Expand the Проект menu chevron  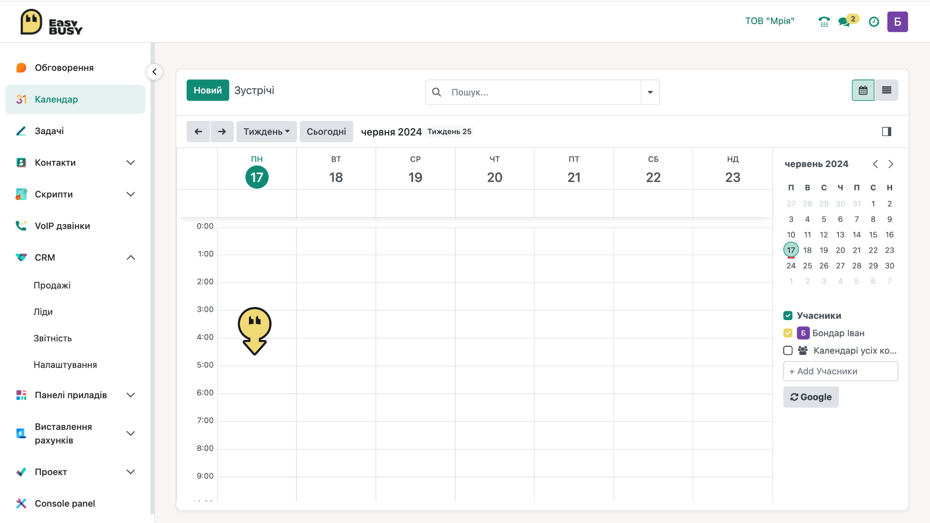131,472
